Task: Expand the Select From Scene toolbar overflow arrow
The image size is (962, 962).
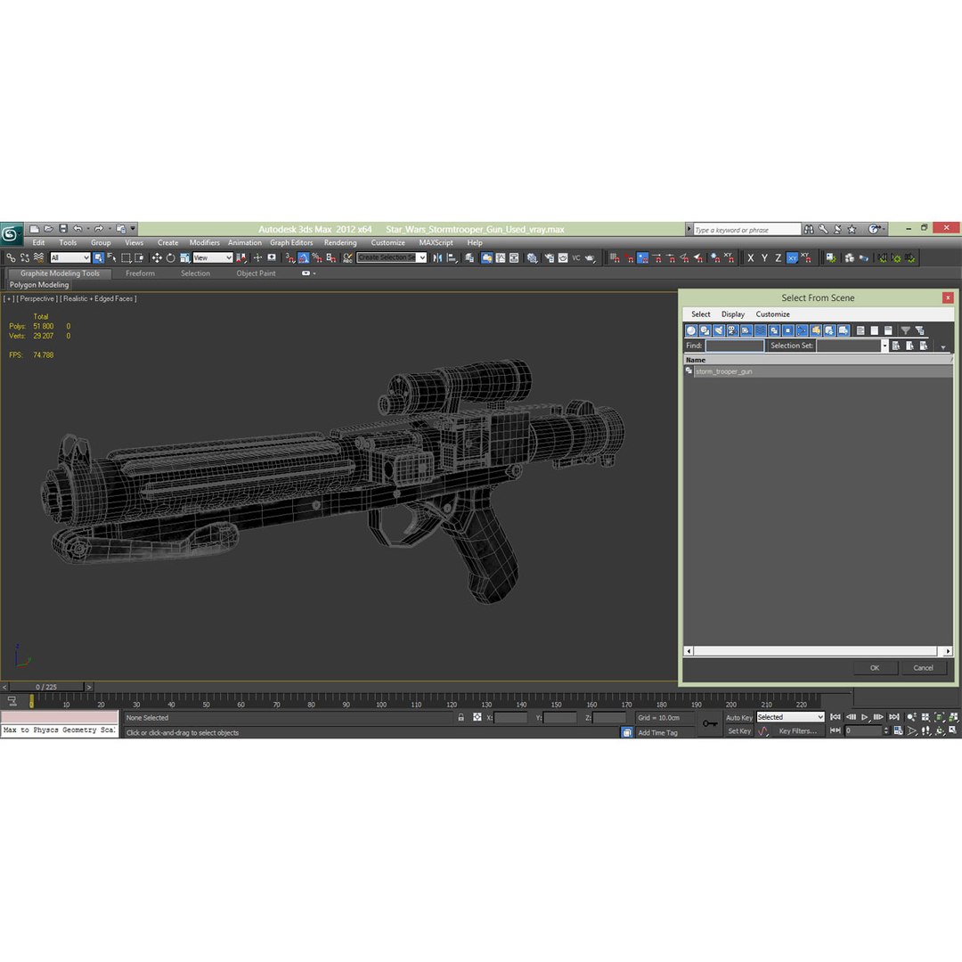Action: 943,347
